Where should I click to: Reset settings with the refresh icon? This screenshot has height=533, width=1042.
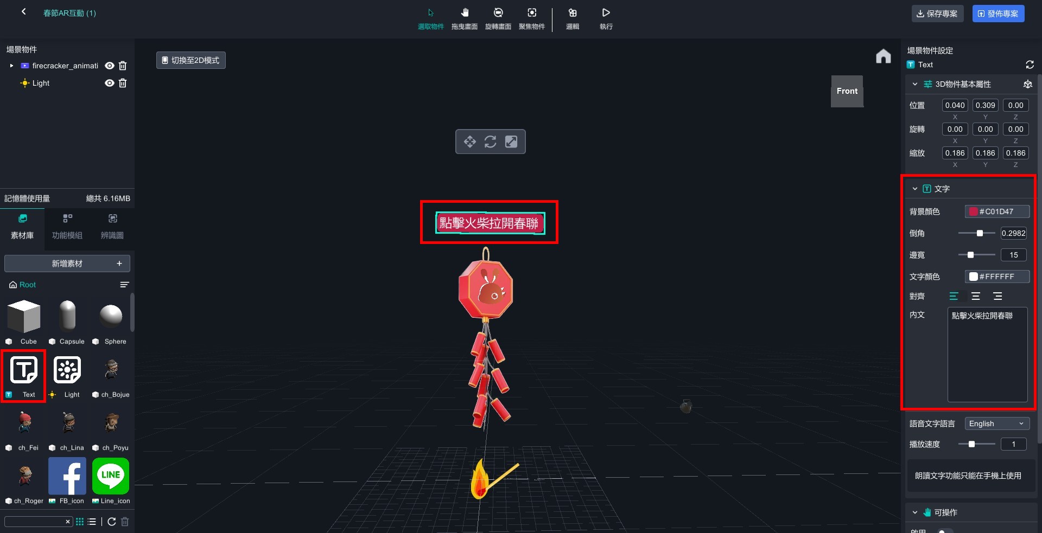pos(1030,65)
